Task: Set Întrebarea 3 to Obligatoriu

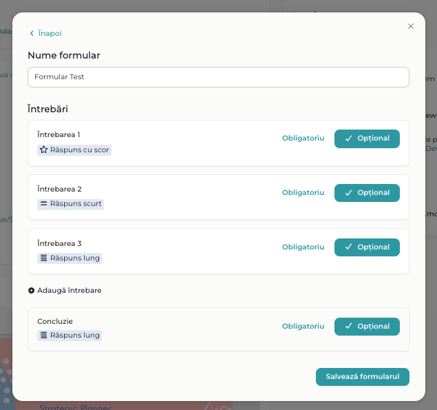Action: 303,247
